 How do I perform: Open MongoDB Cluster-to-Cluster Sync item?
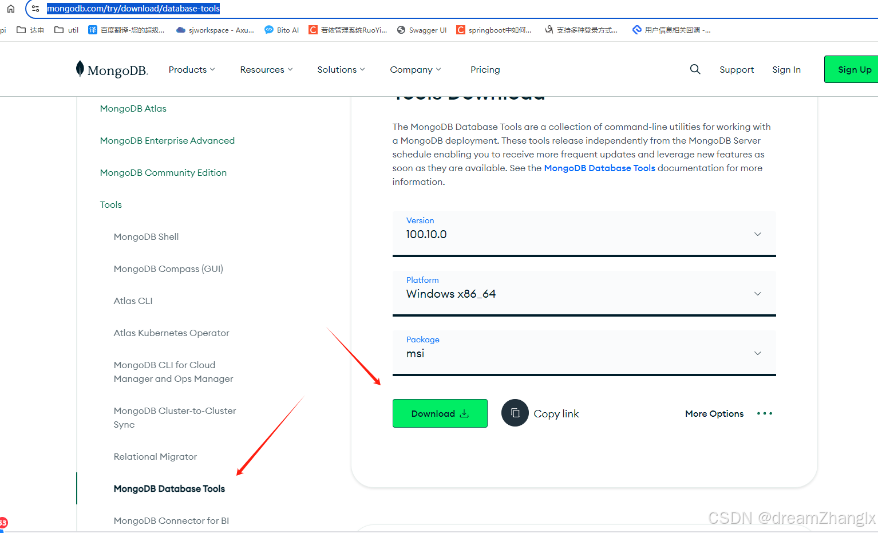[175, 417]
